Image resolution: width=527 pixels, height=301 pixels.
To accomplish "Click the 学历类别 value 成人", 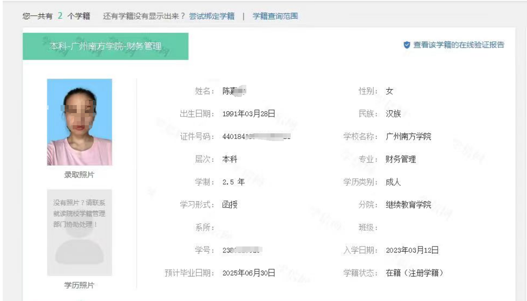I will 393,182.
